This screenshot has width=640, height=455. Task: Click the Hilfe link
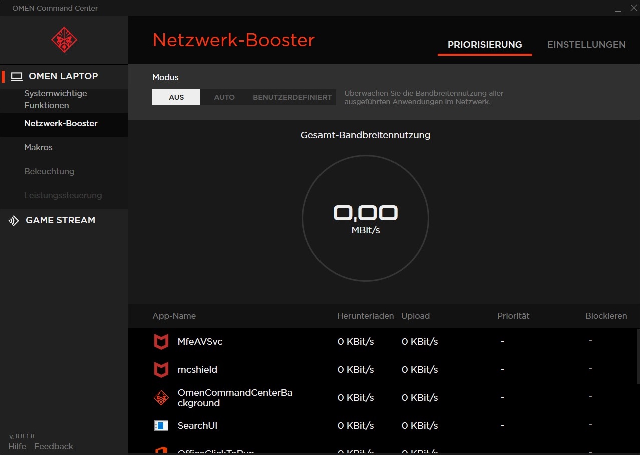click(x=17, y=446)
